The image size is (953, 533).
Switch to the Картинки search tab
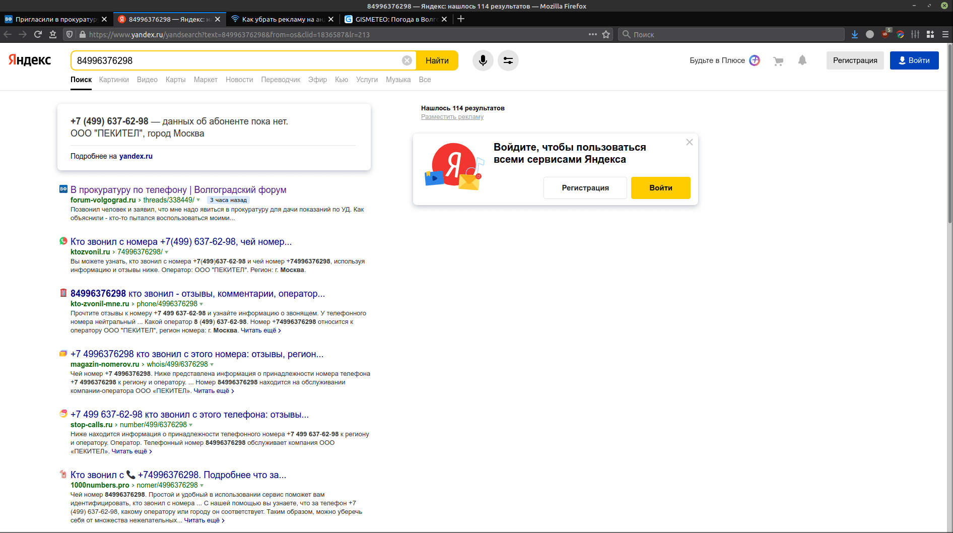point(114,80)
